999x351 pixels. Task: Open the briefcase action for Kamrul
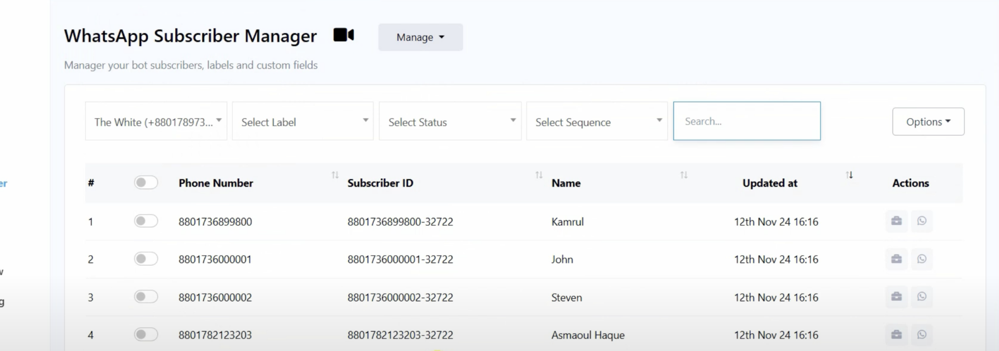(x=897, y=221)
